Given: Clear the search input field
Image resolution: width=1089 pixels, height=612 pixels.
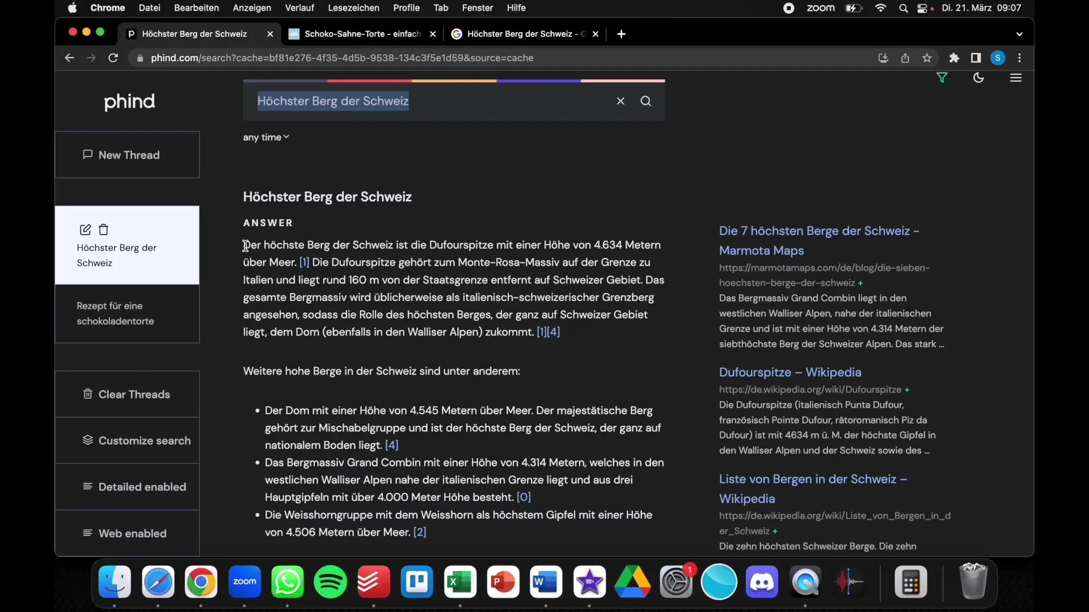Looking at the screenshot, I should (x=620, y=101).
